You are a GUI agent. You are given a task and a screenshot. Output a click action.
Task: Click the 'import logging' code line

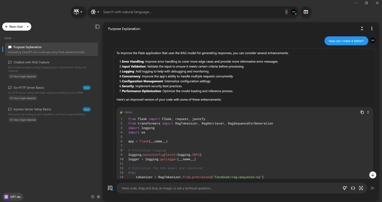tap(141, 128)
